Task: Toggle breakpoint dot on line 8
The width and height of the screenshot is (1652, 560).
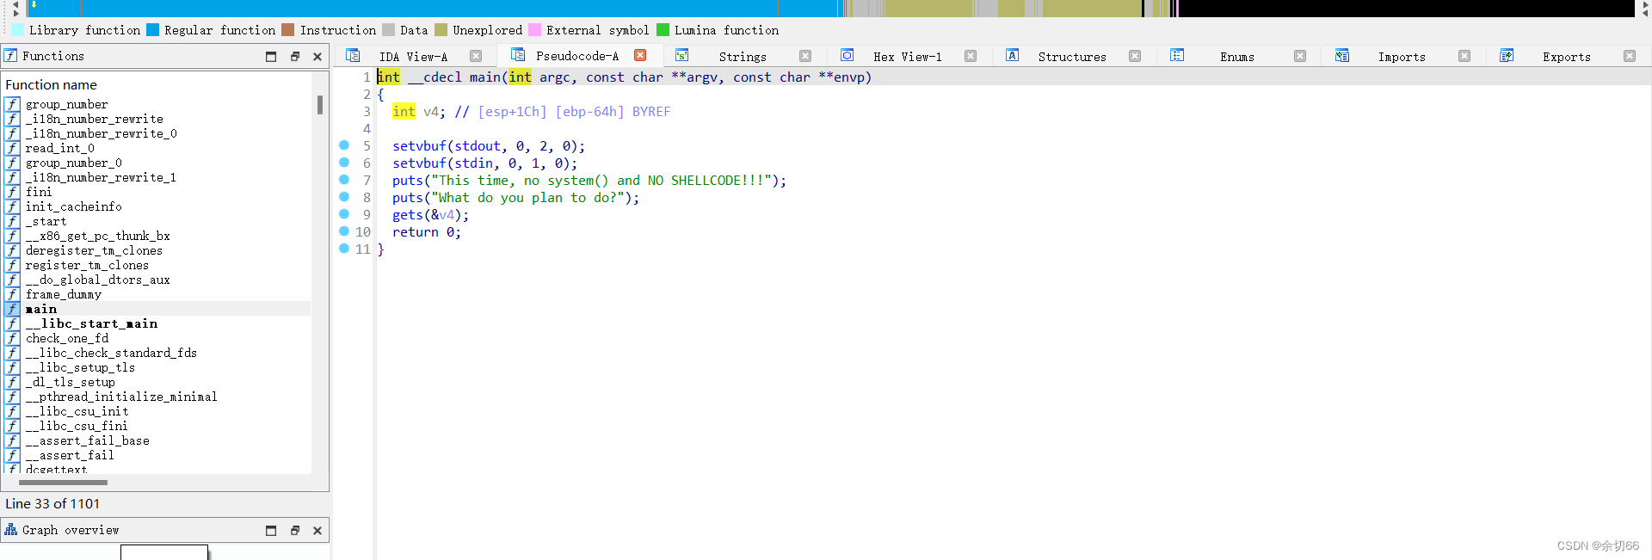Action: click(344, 196)
